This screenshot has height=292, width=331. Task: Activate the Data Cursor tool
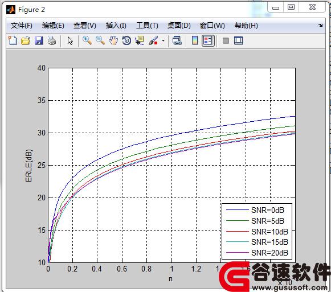click(140, 40)
